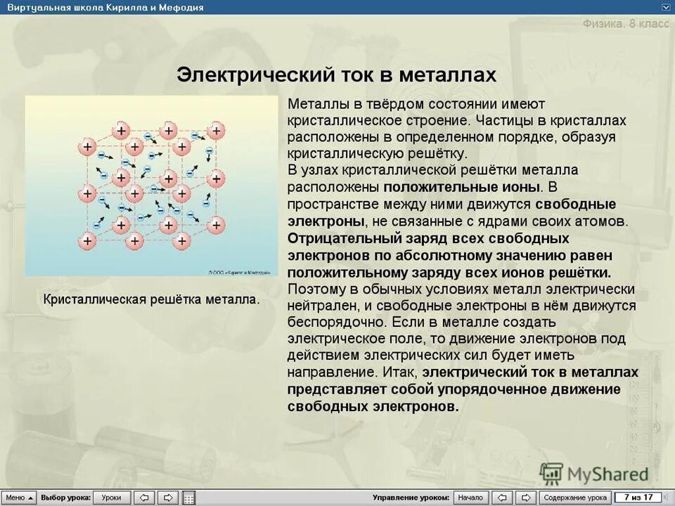Go to next slide arrow before Содержание урока

point(526,498)
